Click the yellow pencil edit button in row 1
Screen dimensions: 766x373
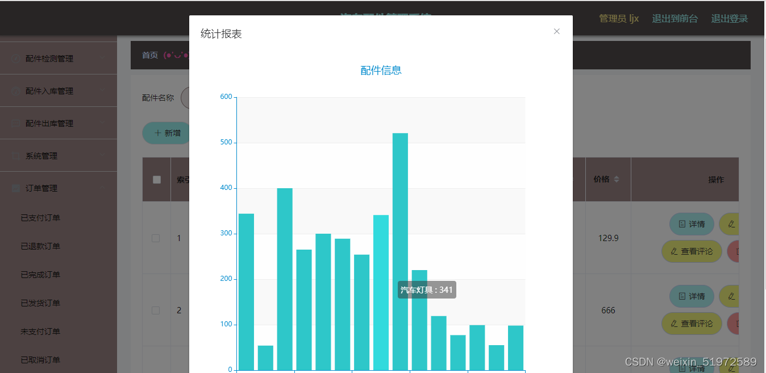click(729, 224)
